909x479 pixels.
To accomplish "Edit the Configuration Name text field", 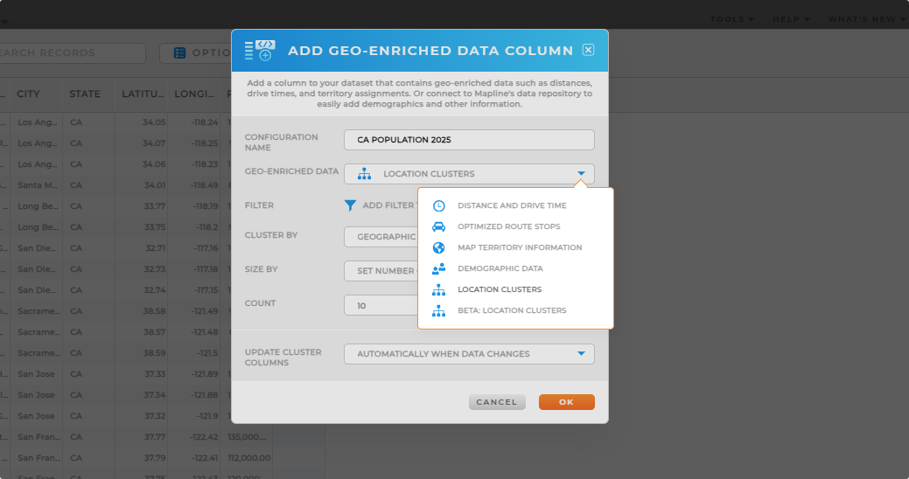I will click(x=469, y=140).
